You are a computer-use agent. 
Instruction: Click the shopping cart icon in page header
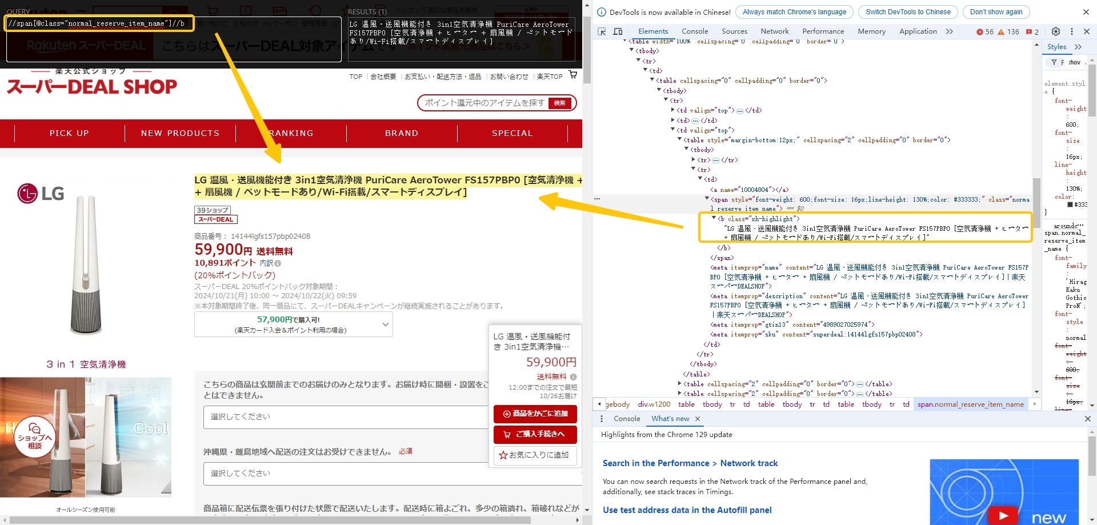pyautogui.click(x=573, y=75)
